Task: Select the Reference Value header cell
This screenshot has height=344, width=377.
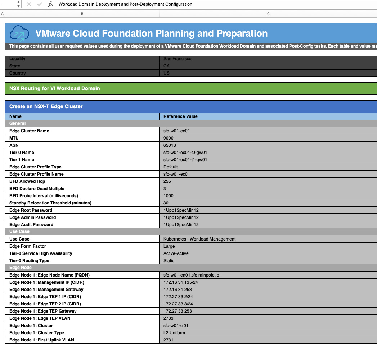Action: [268, 116]
